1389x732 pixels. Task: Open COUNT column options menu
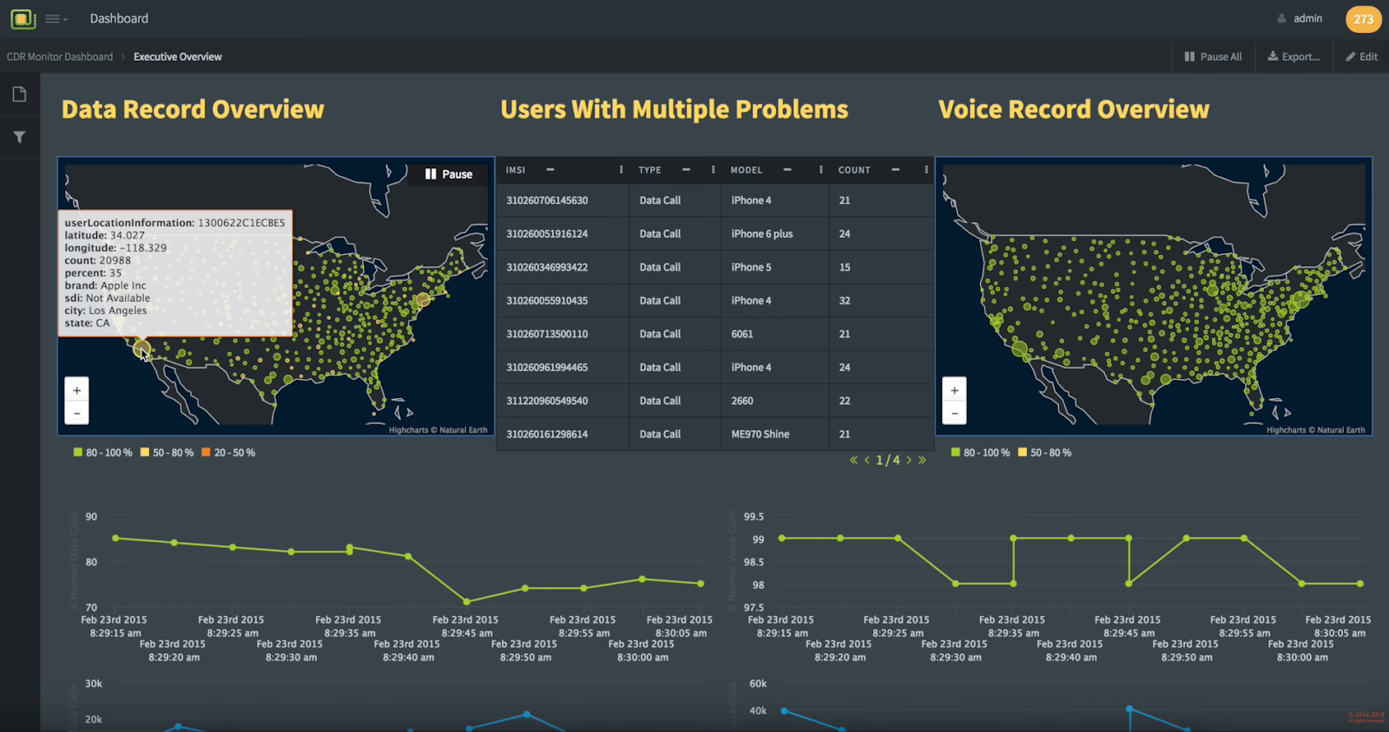(x=926, y=170)
